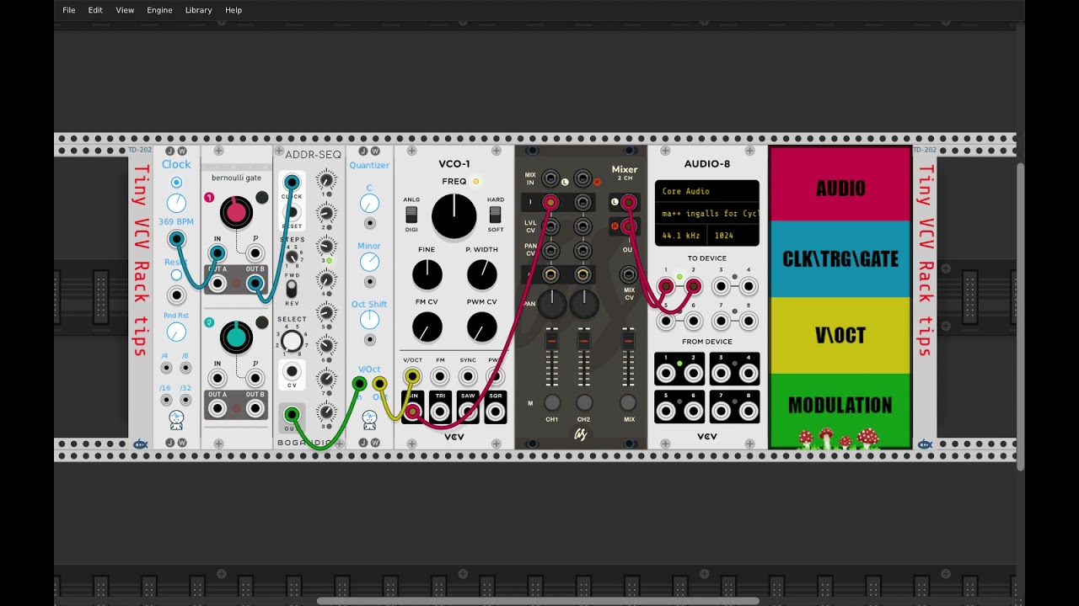Click the Clock BPM knob
Image resolution: width=1079 pixels, height=606 pixels.
[176, 203]
